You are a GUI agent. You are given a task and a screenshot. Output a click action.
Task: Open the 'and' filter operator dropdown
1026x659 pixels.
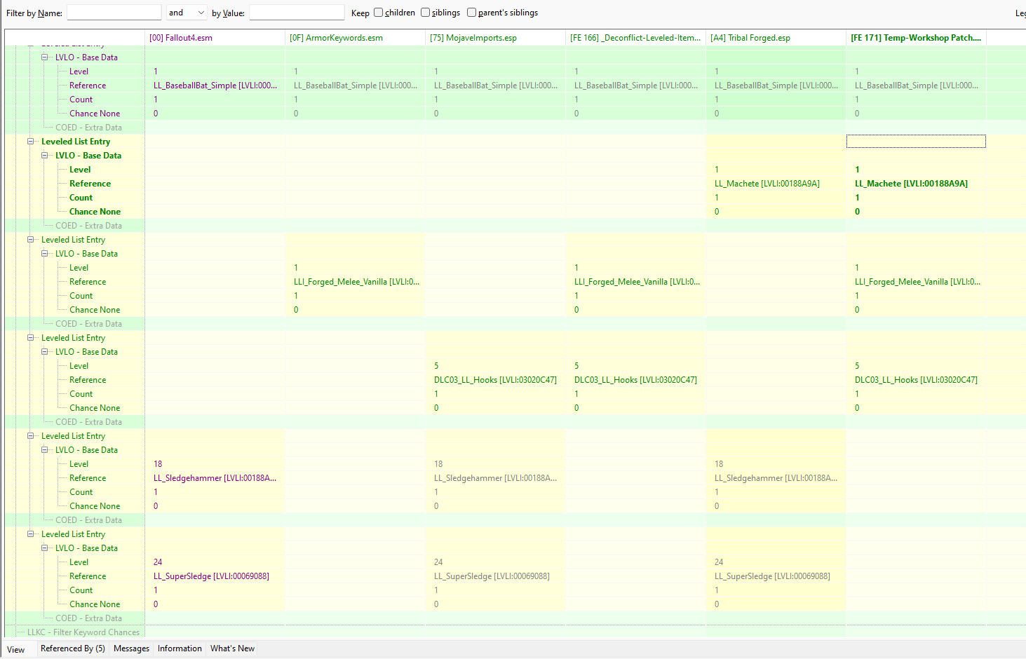click(x=187, y=13)
